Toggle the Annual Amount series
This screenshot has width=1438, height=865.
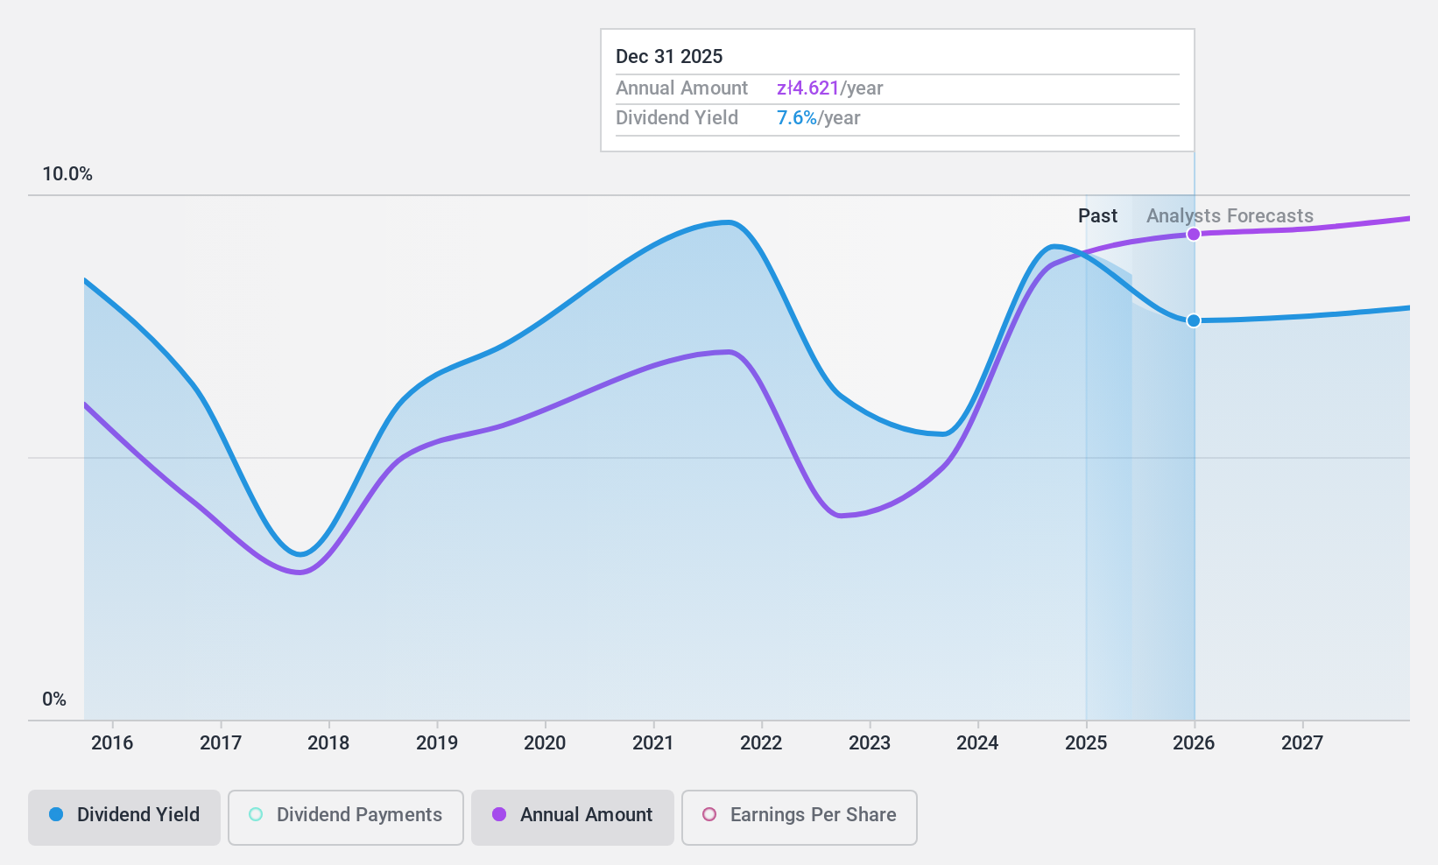coord(573,818)
